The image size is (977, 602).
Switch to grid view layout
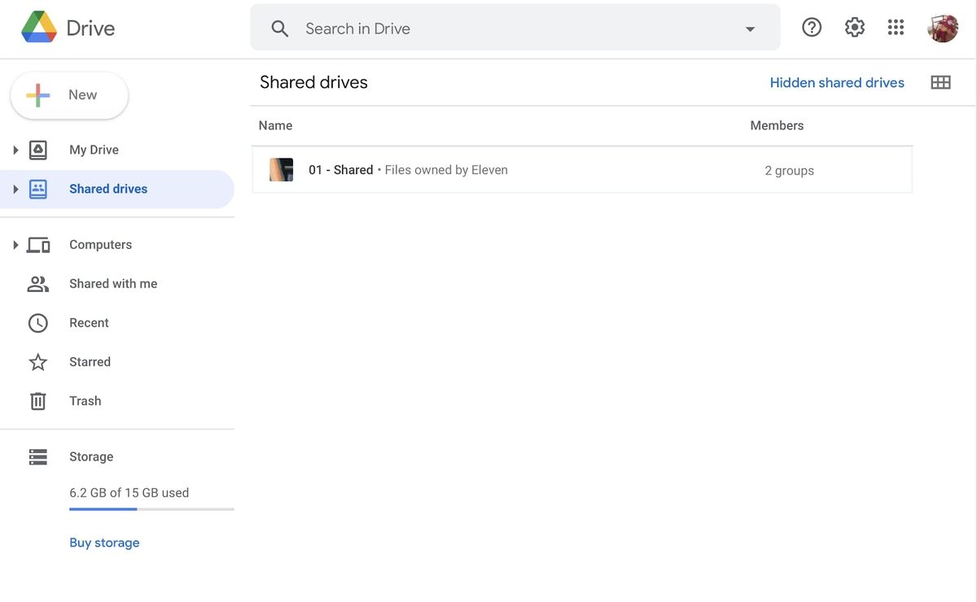pyautogui.click(x=940, y=81)
